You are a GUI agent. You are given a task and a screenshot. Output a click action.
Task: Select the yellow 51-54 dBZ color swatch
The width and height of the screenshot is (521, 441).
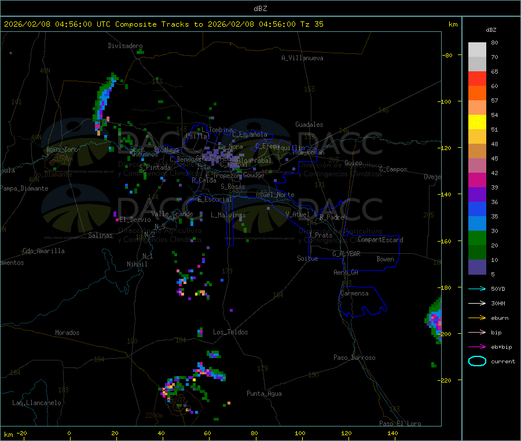[x=477, y=122]
